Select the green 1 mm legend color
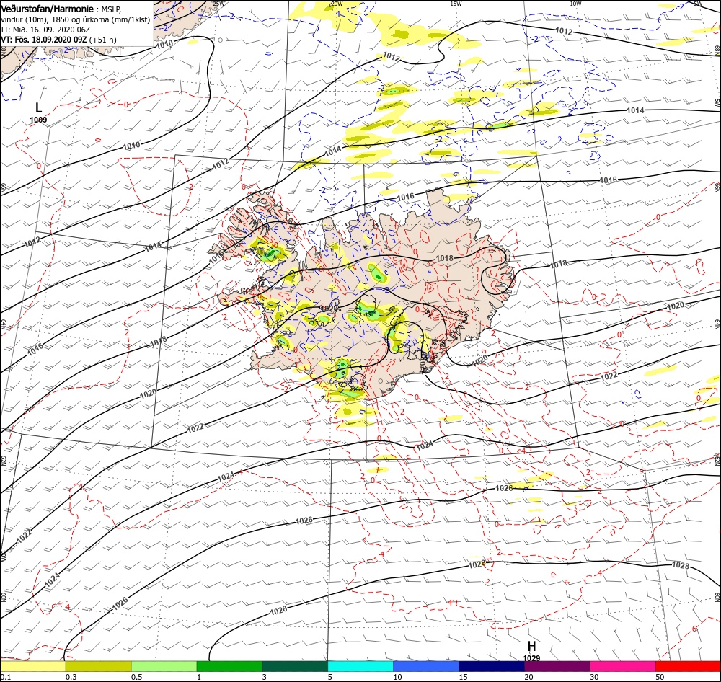The image size is (721, 682). pyautogui.click(x=229, y=666)
